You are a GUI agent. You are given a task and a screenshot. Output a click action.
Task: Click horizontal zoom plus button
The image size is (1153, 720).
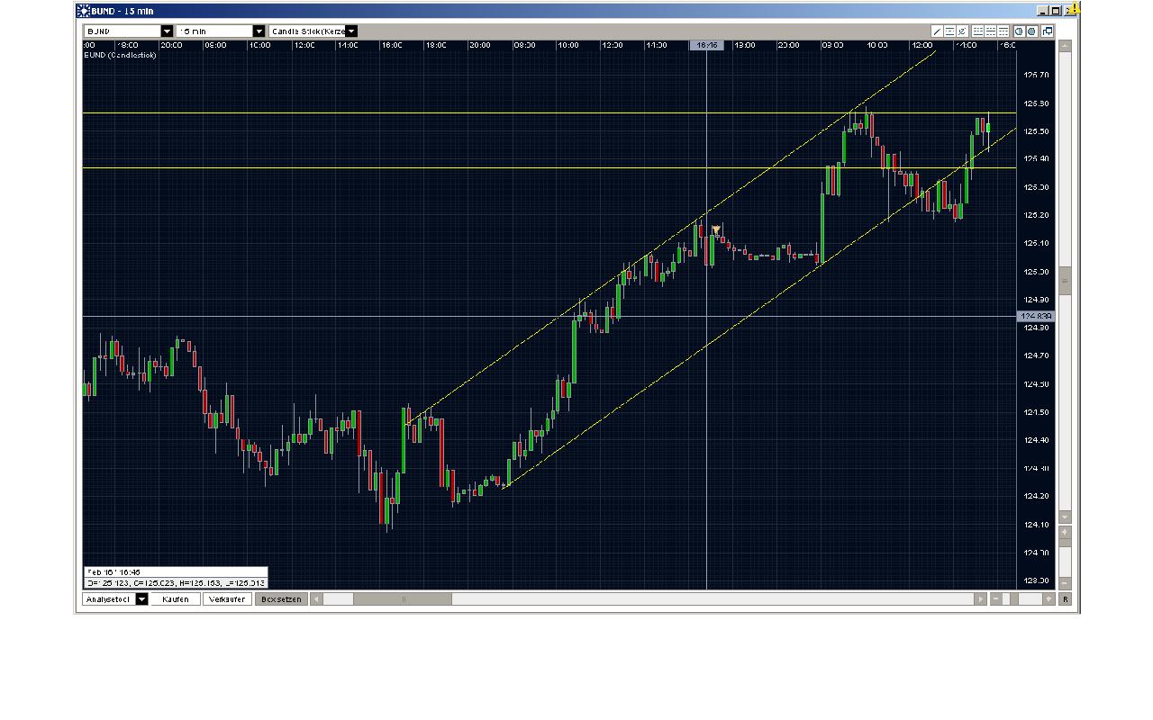click(1049, 598)
